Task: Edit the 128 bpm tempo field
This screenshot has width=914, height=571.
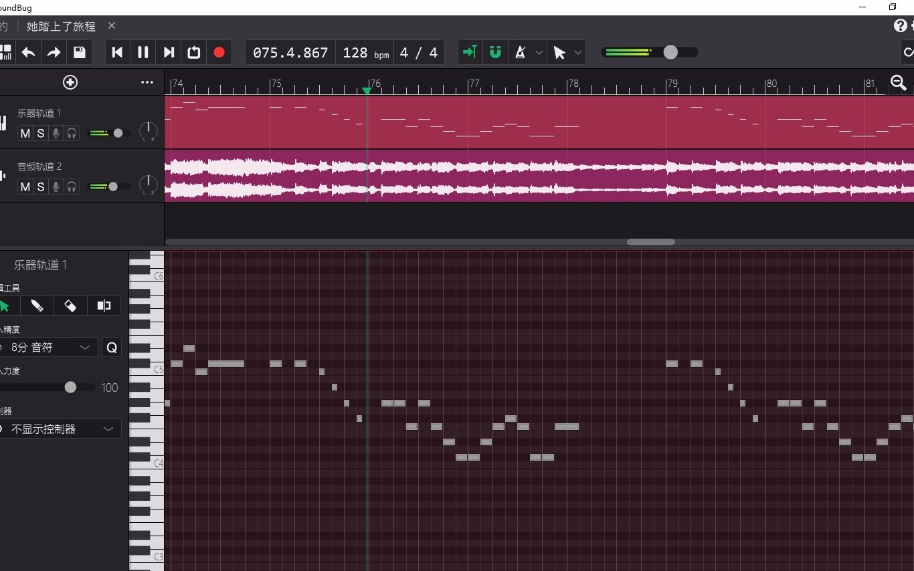Action: (365, 53)
